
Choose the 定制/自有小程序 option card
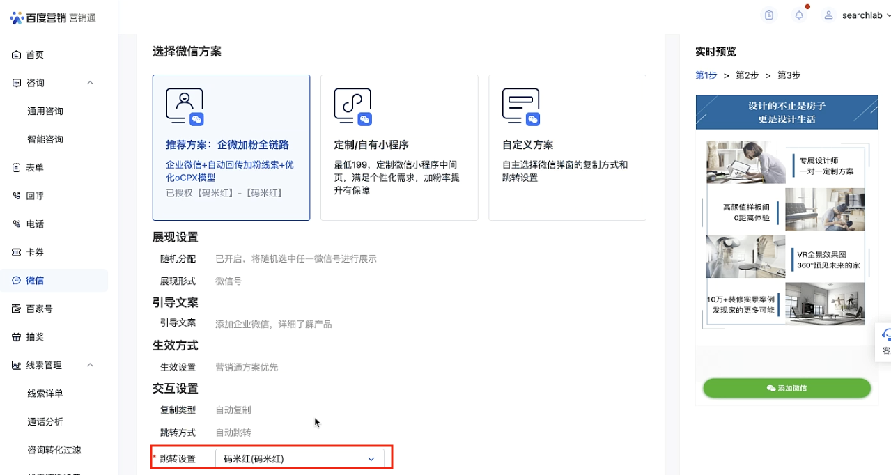399,148
